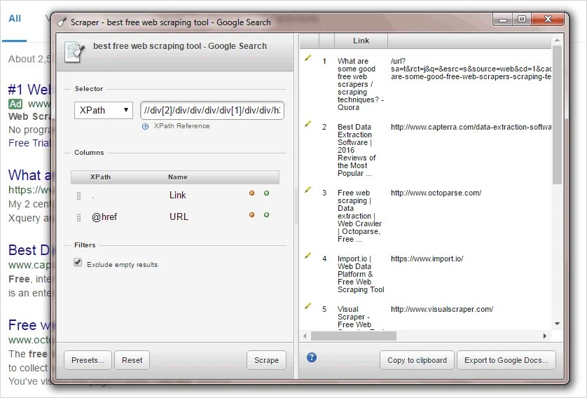Viewport: 587px width, 398px height.
Task: Click the pencil icon for row 3
Action: (308, 190)
